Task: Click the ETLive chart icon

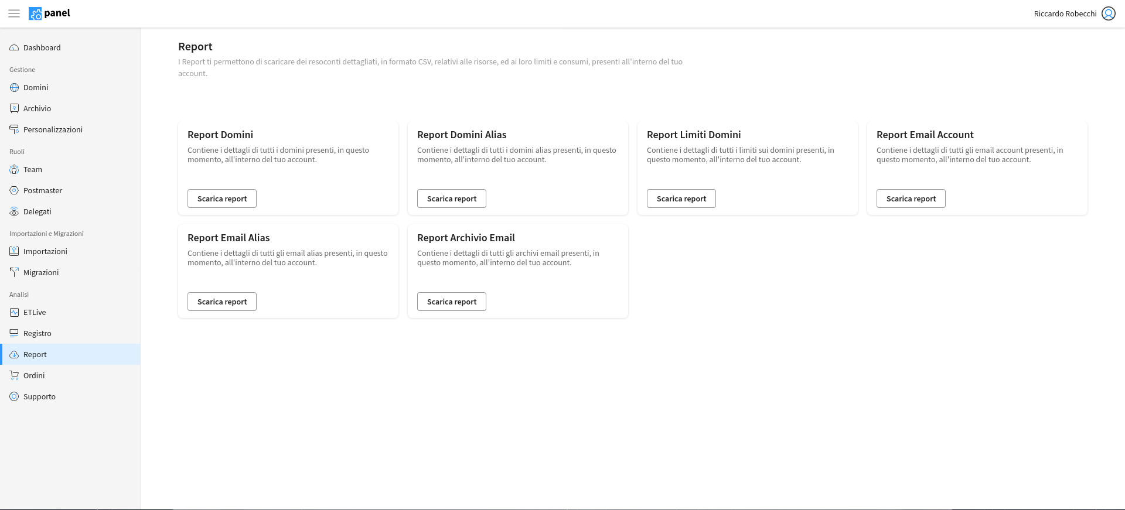Action: point(14,313)
